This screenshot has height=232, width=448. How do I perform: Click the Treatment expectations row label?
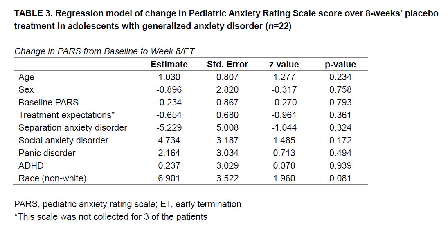coord(66,115)
